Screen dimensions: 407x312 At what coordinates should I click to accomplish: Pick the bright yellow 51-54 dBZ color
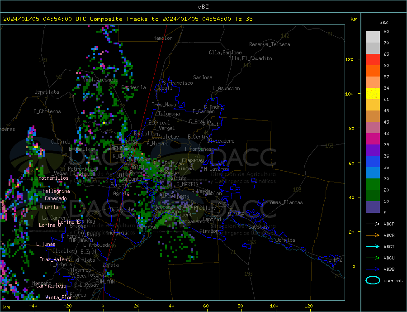(373, 94)
